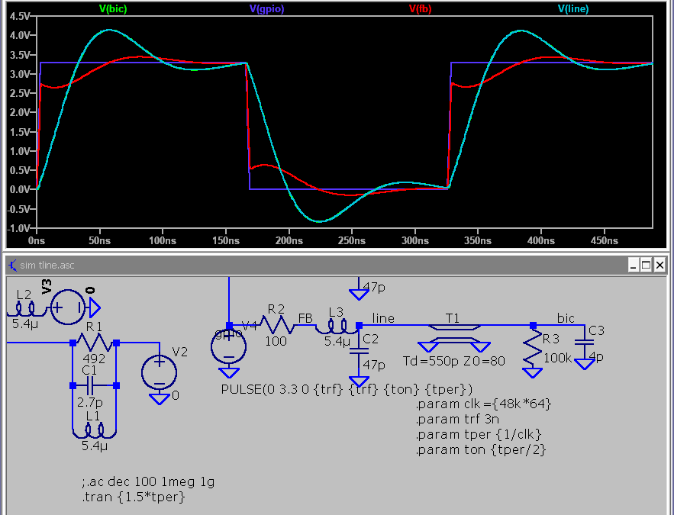Click the red V(fb) trace label
This screenshot has width=674, height=515.
422,9
